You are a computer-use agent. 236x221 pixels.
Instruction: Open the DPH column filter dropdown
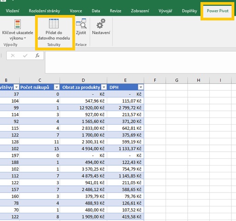(x=141, y=87)
